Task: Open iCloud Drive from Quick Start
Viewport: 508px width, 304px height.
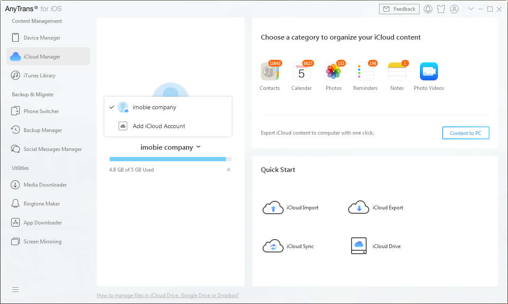Action: [376, 246]
